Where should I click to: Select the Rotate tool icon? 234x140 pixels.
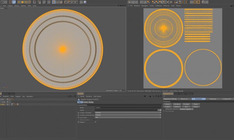tap(26, 2)
